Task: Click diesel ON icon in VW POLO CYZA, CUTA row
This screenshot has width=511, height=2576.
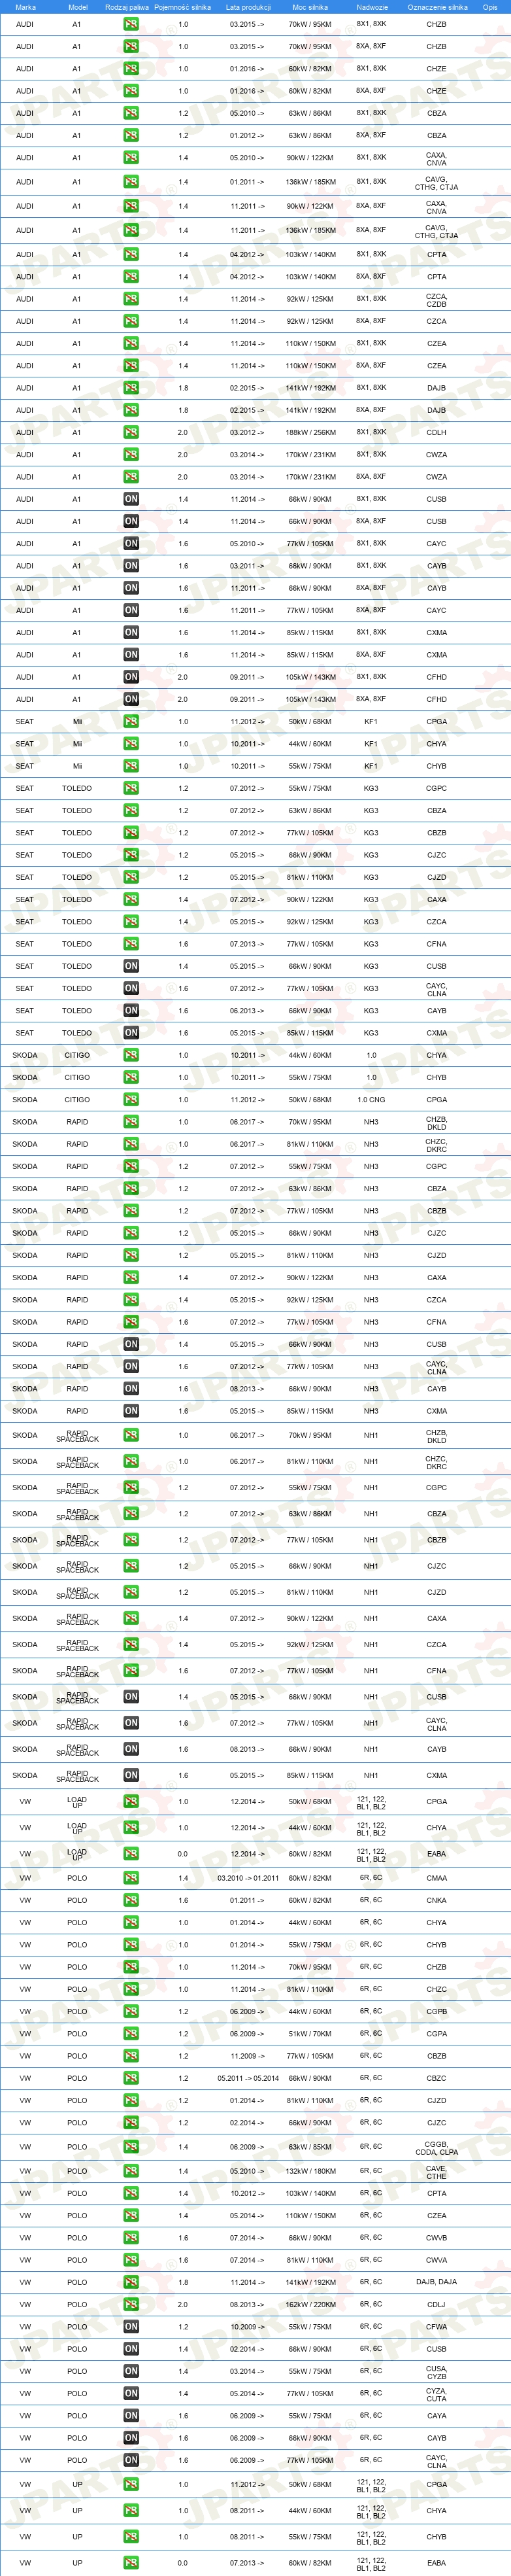Action: [131, 2393]
